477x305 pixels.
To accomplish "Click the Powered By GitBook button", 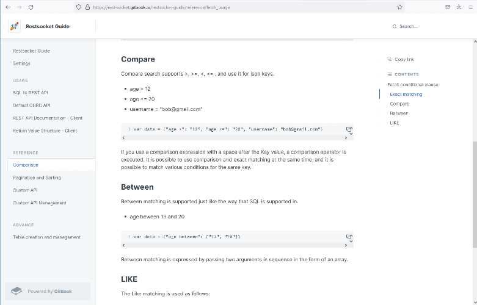I will 48,291.
